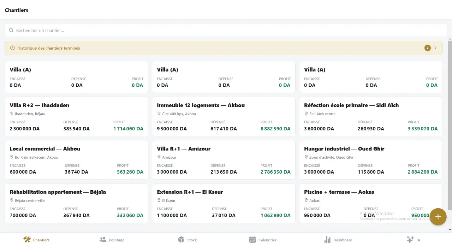Expand the Historique des chantiers terminés chevron
452x246 pixels.
point(435,48)
